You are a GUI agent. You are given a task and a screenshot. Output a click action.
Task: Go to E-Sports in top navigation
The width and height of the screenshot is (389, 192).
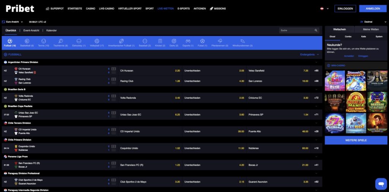click(x=183, y=8)
